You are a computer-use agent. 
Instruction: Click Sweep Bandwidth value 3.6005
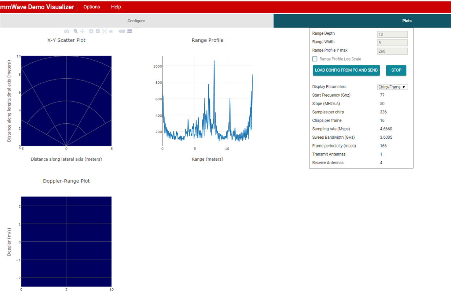point(386,138)
